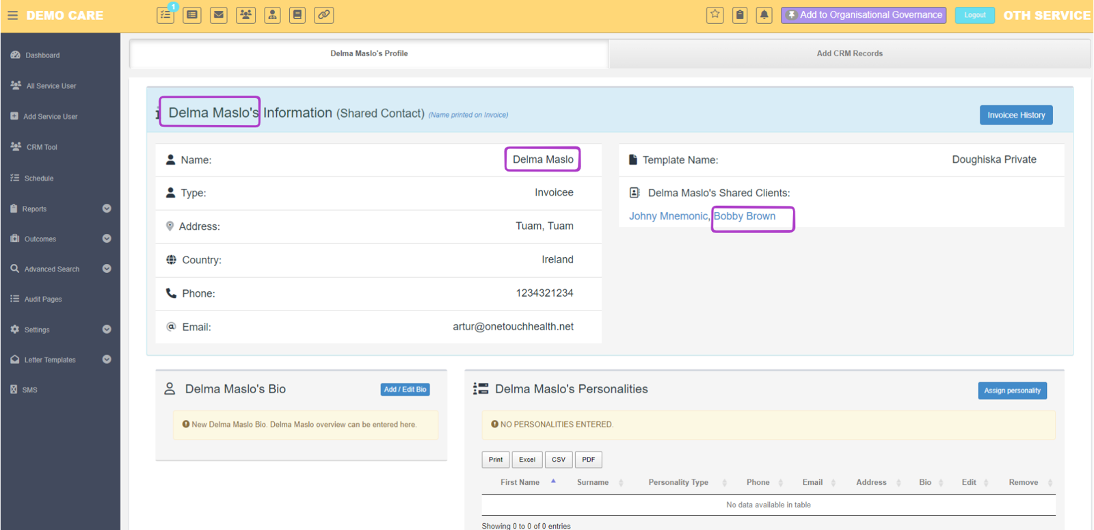Click Assign personality button
The height and width of the screenshot is (530, 1094).
tap(1012, 390)
